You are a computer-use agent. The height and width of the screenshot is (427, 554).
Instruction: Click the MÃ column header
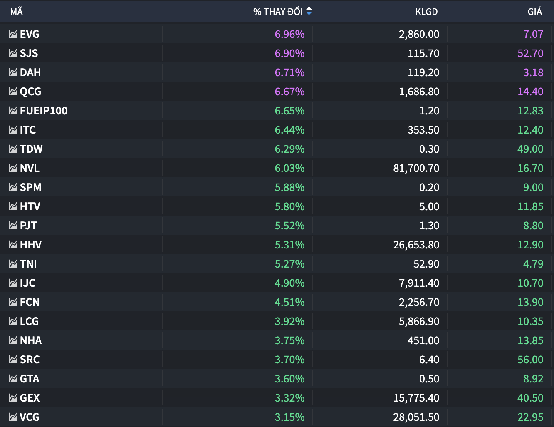coord(17,12)
